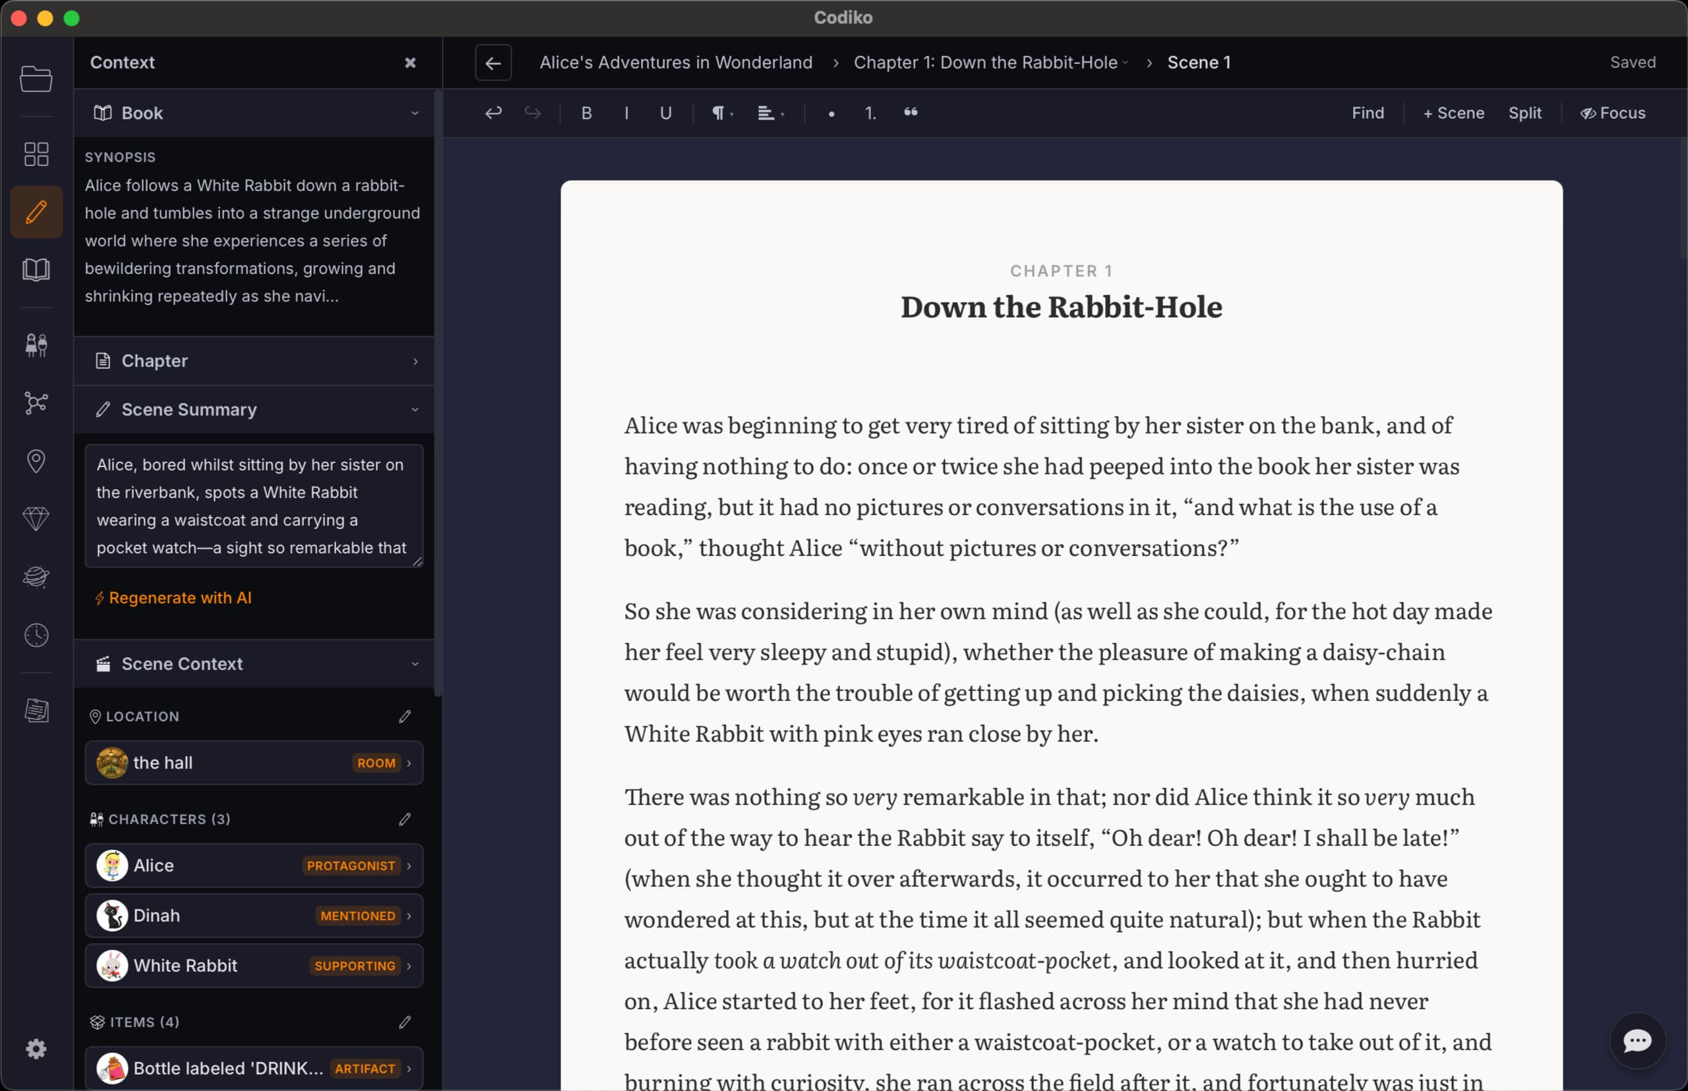Click the undo arrow in toolbar
1688x1091 pixels.
pyautogui.click(x=493, y=113)
